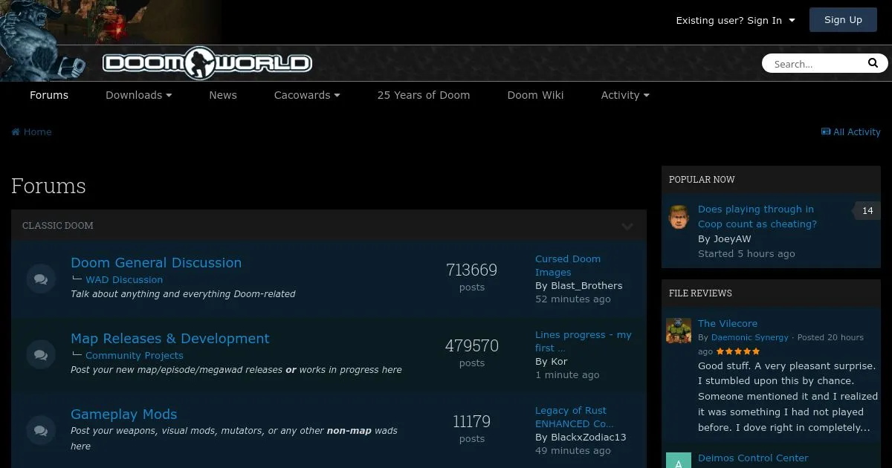Viewport: 892px width, 468px height.
Task: Click the five-star rating on The Vilecore
Action: point(738,351)
